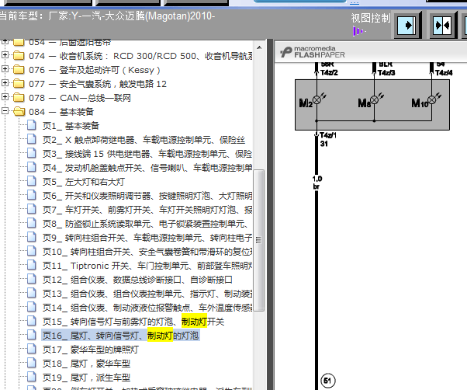Open 页4_ 发动机舱盖触点开关 page
The height and width of the screenshot is (390, 467).
coord(147,168)
